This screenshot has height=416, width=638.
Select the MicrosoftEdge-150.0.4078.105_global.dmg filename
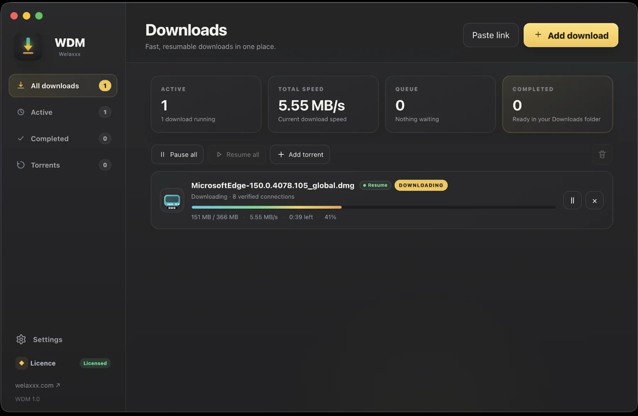click(x=273, y=185)
